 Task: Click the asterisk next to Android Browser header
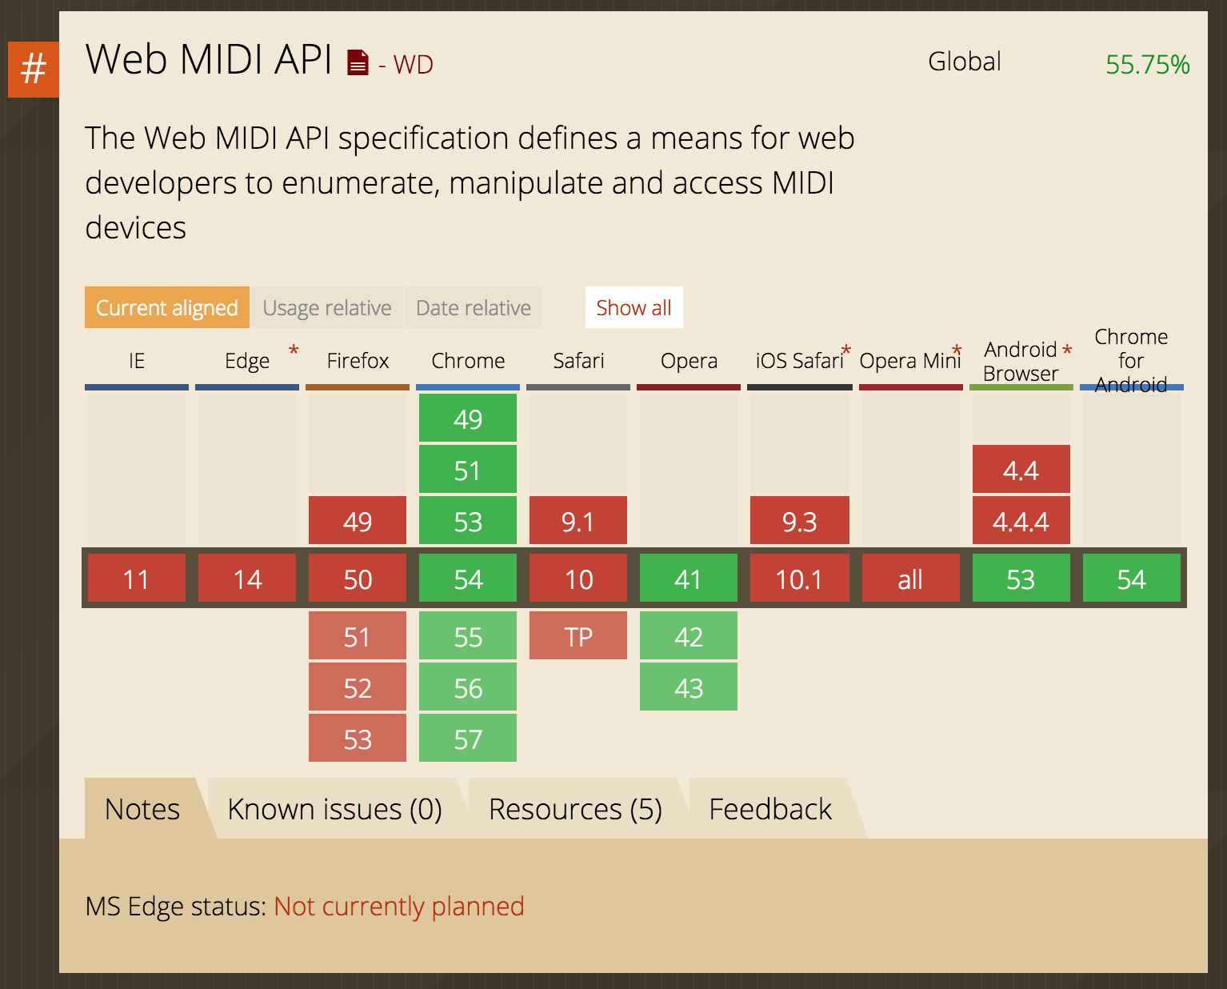tap(1067, 350)
